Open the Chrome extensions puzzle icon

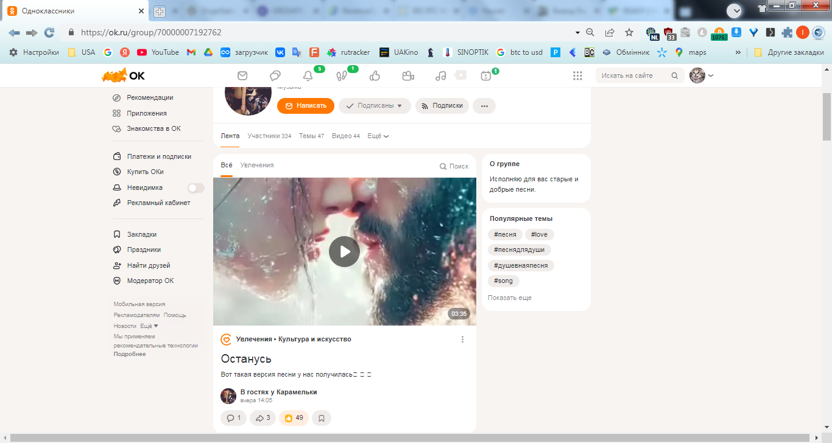[787, 32]
